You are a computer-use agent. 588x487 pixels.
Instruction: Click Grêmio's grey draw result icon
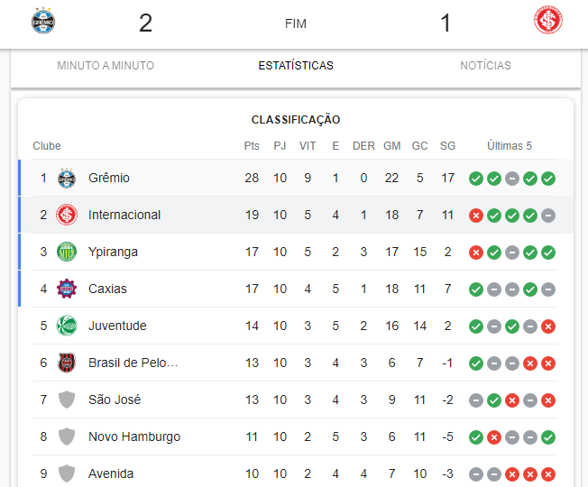click(x=512, y=179)
